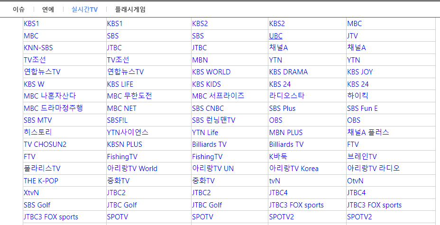Image resolution: width=440 pixels, height=225 pixels.
Task: Open the KBS KIDS channel
Action: coord(206,84)
